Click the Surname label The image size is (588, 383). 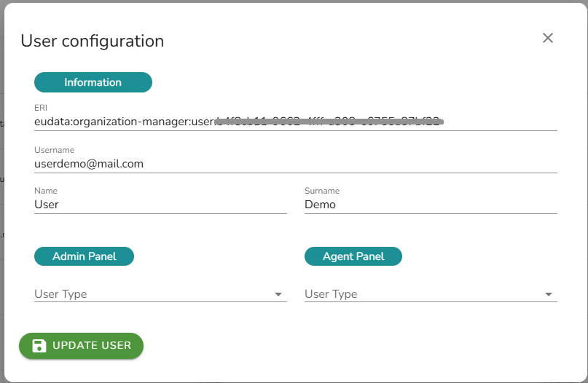322,191
